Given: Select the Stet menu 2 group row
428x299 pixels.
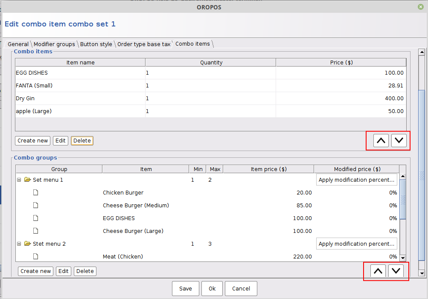Looking at the screenshot, I should (207, 244).
